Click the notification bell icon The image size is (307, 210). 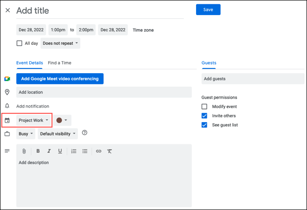[7, 106]
